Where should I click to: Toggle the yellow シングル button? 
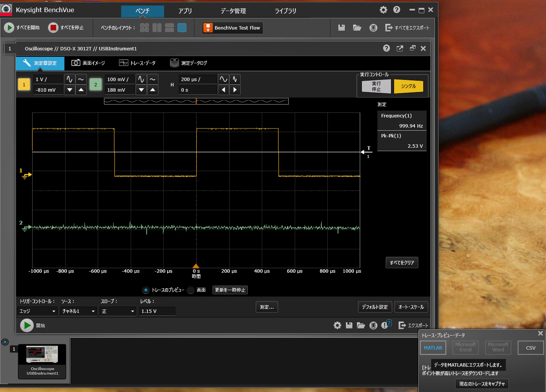pos(408,86)
